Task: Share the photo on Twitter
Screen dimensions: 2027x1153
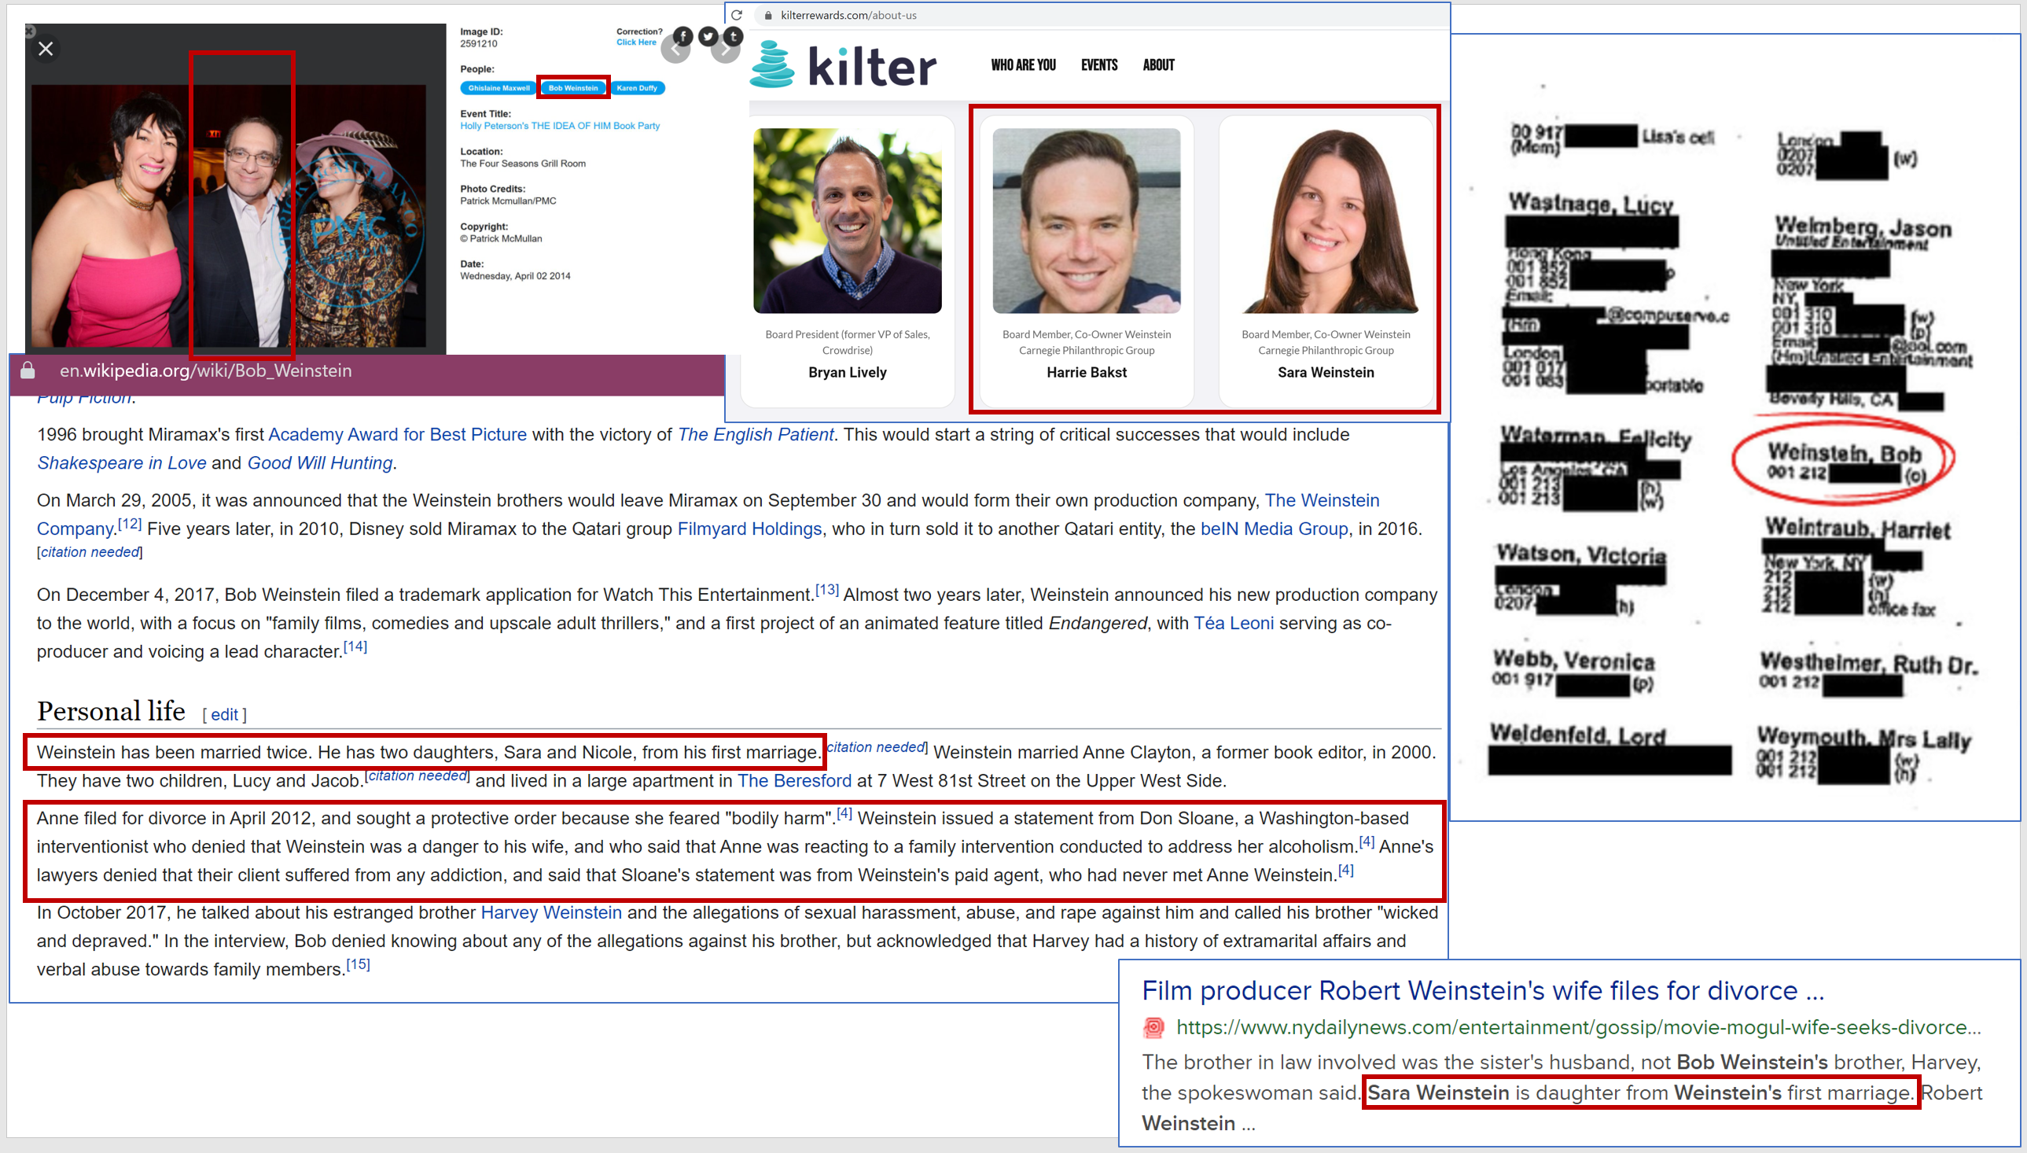Action: coord(708,36)
